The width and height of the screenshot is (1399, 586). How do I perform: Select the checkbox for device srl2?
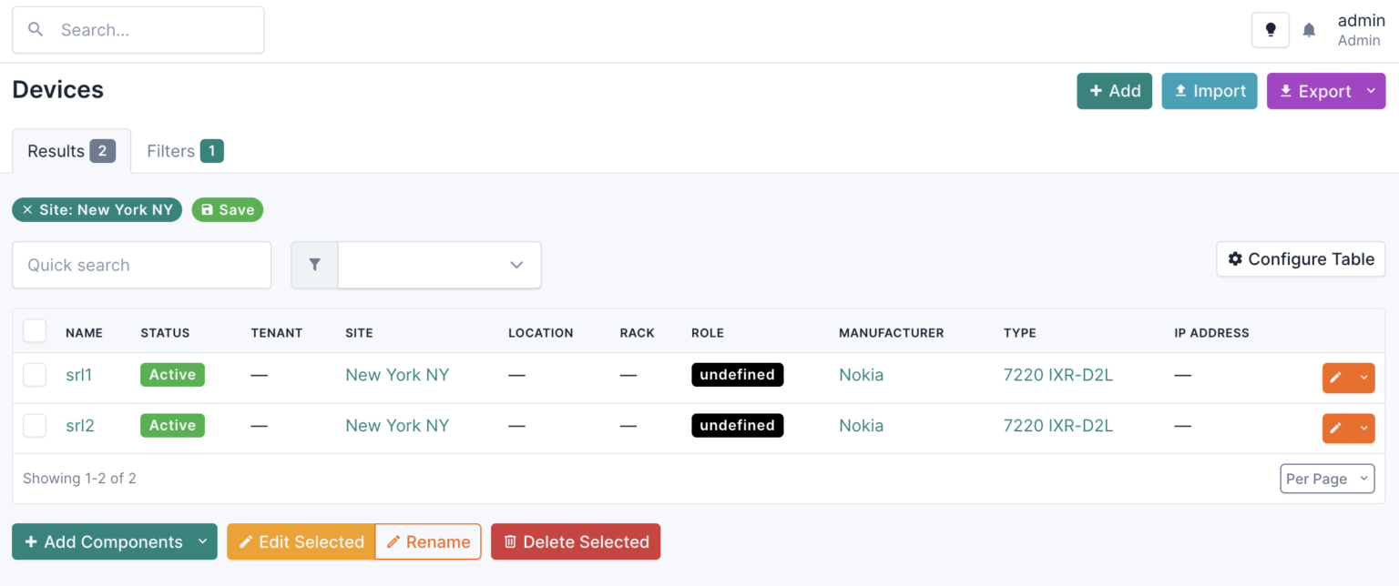point(34,426)
